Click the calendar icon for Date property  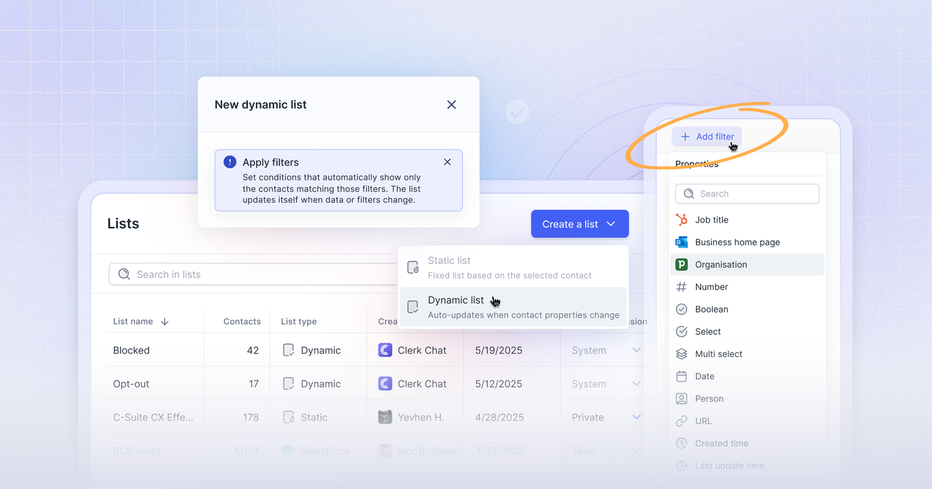click(682, 376)
